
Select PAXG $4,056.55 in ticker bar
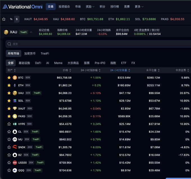point(173,19)
